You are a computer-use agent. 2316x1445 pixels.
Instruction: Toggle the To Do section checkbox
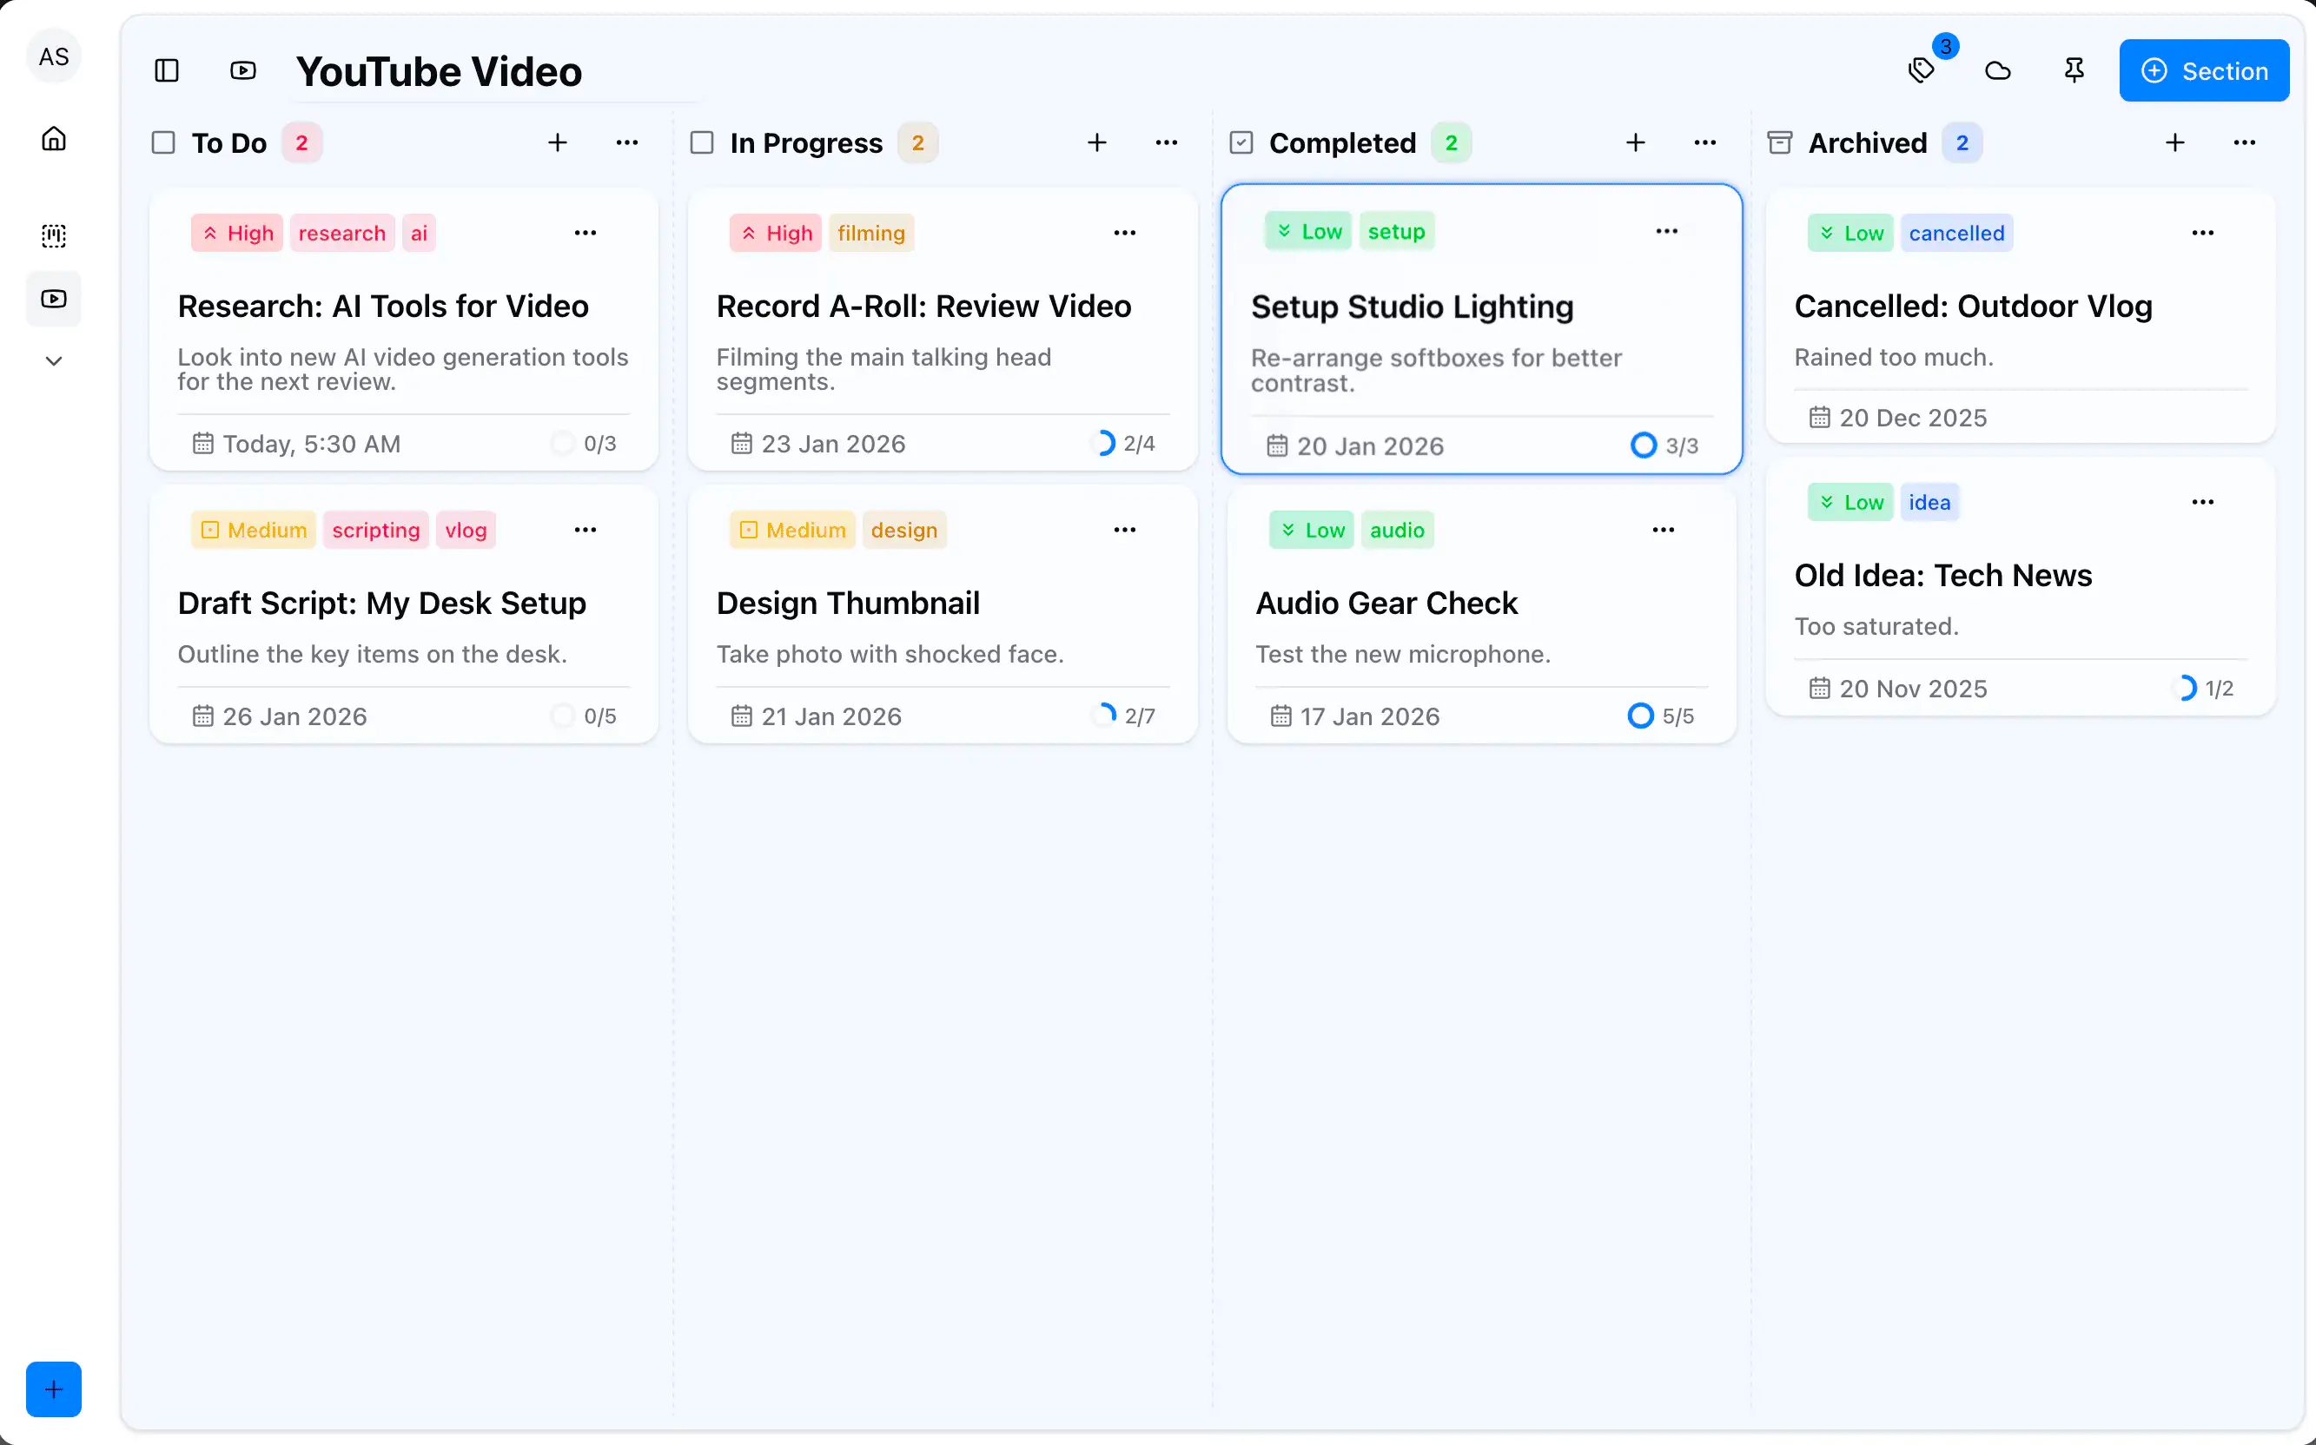163,143
